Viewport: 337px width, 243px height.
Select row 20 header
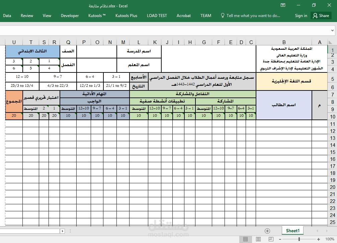(x=332, y=187)
